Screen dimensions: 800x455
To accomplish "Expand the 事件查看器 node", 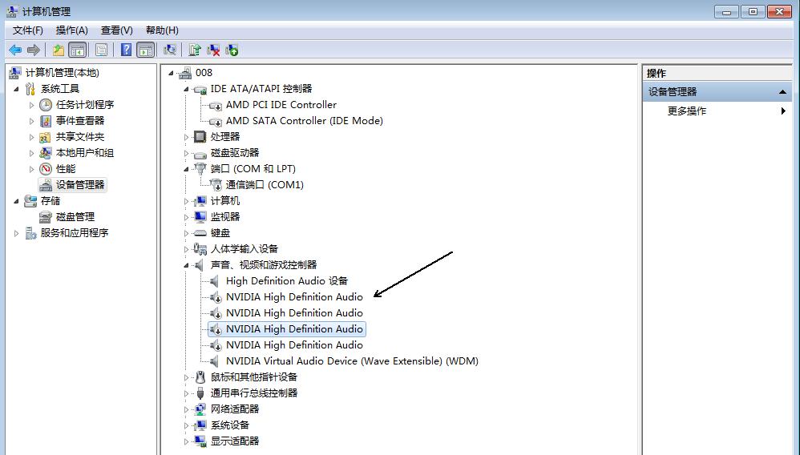I will [x=31, y=122].
